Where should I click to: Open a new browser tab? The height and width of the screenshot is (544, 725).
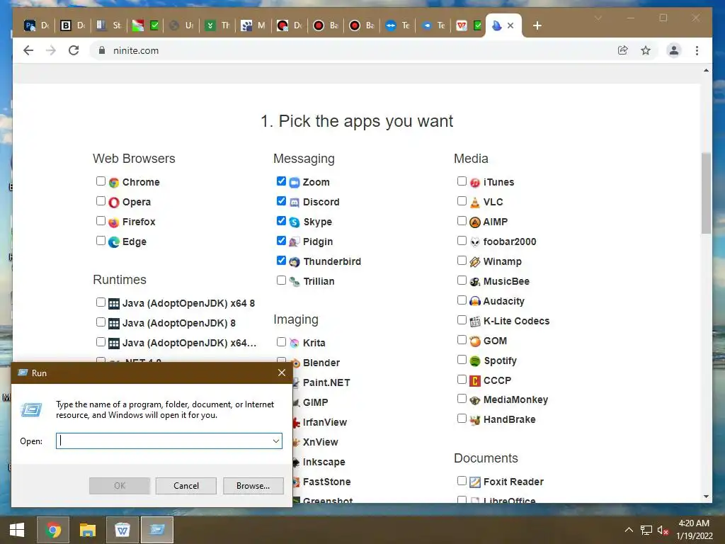pos(537,25)
